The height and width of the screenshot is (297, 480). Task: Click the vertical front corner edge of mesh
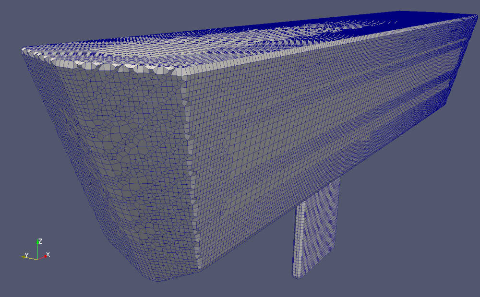(192, 168)
